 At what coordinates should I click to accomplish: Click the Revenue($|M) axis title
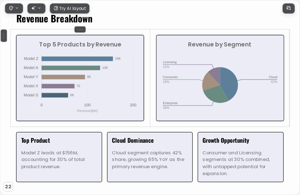(x=87, y=111)
